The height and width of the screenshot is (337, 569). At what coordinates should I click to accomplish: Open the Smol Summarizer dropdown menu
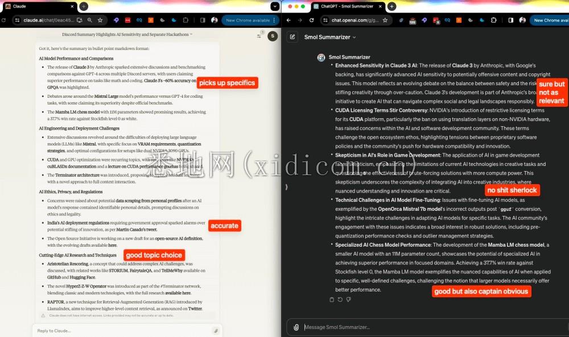[x=330, y=37]
